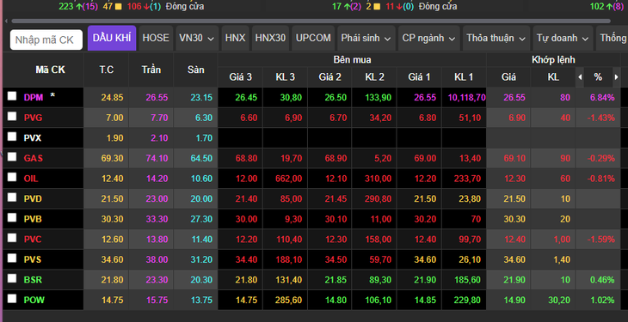Click the Mã CK column header
This screenshot has height=322, width=628.
51,70
